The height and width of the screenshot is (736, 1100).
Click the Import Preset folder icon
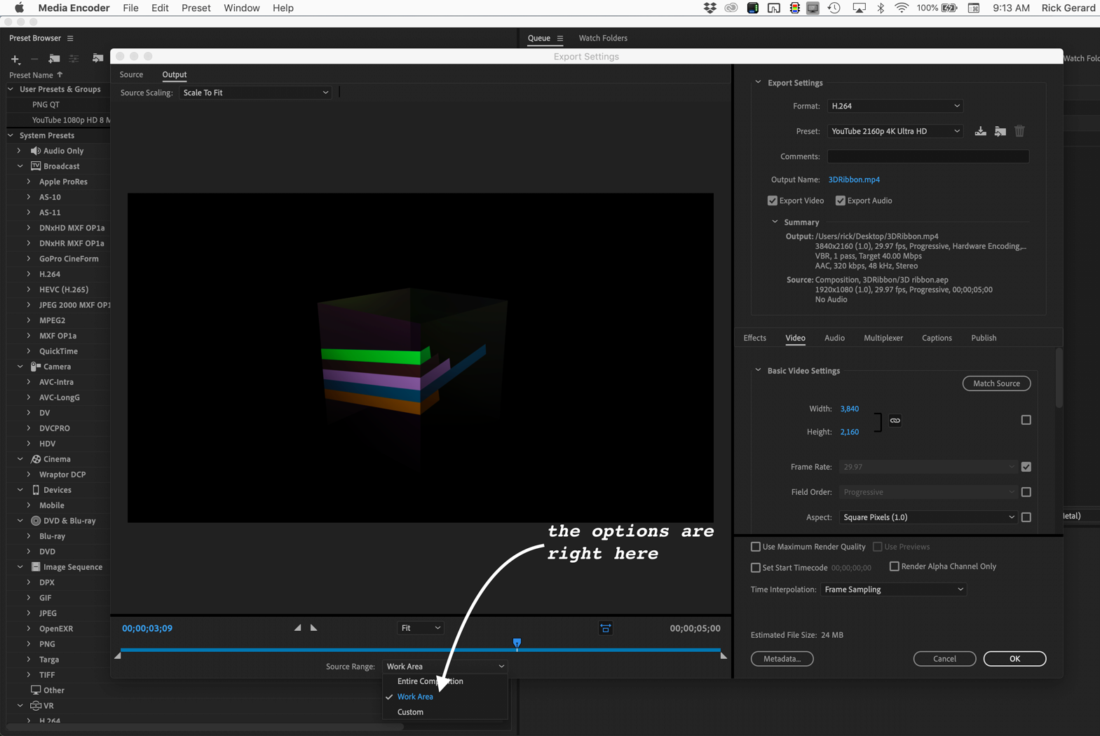coord(1000,131)
